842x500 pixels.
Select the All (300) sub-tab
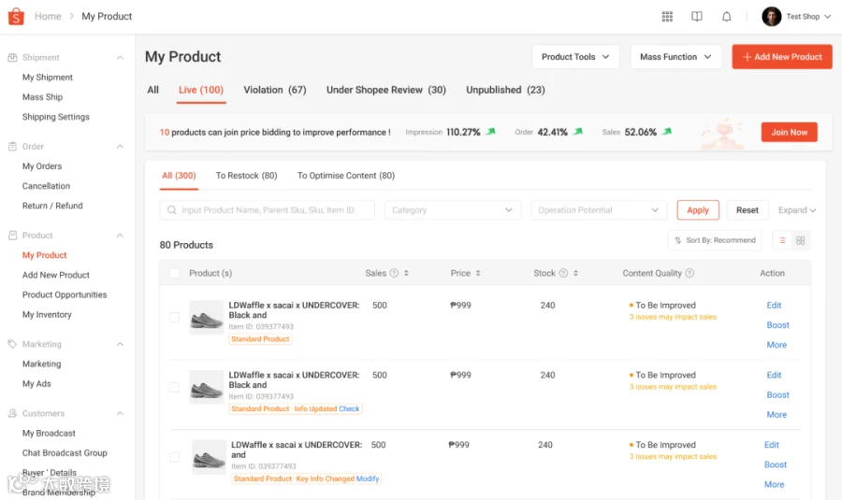[179, 176]
